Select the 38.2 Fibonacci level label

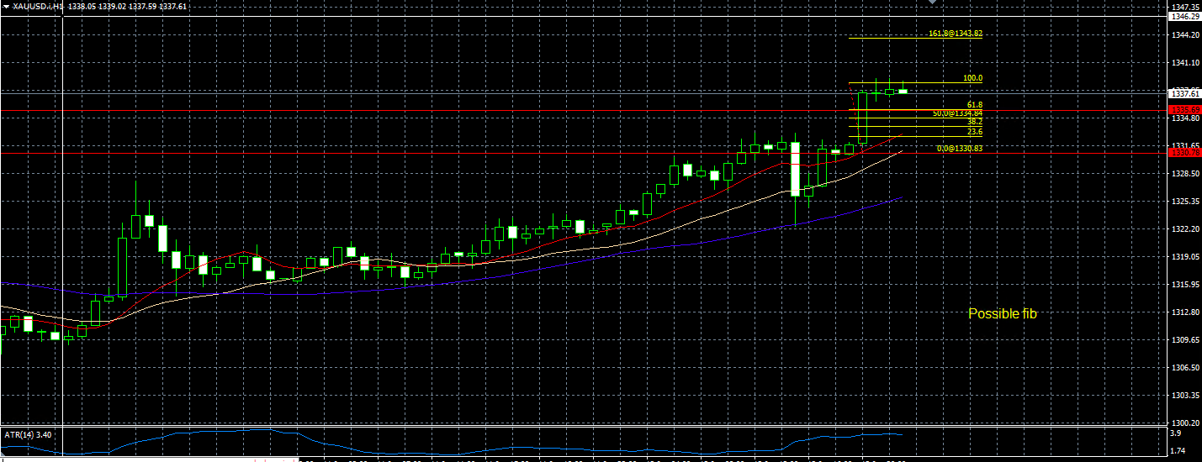coord(975,121)
